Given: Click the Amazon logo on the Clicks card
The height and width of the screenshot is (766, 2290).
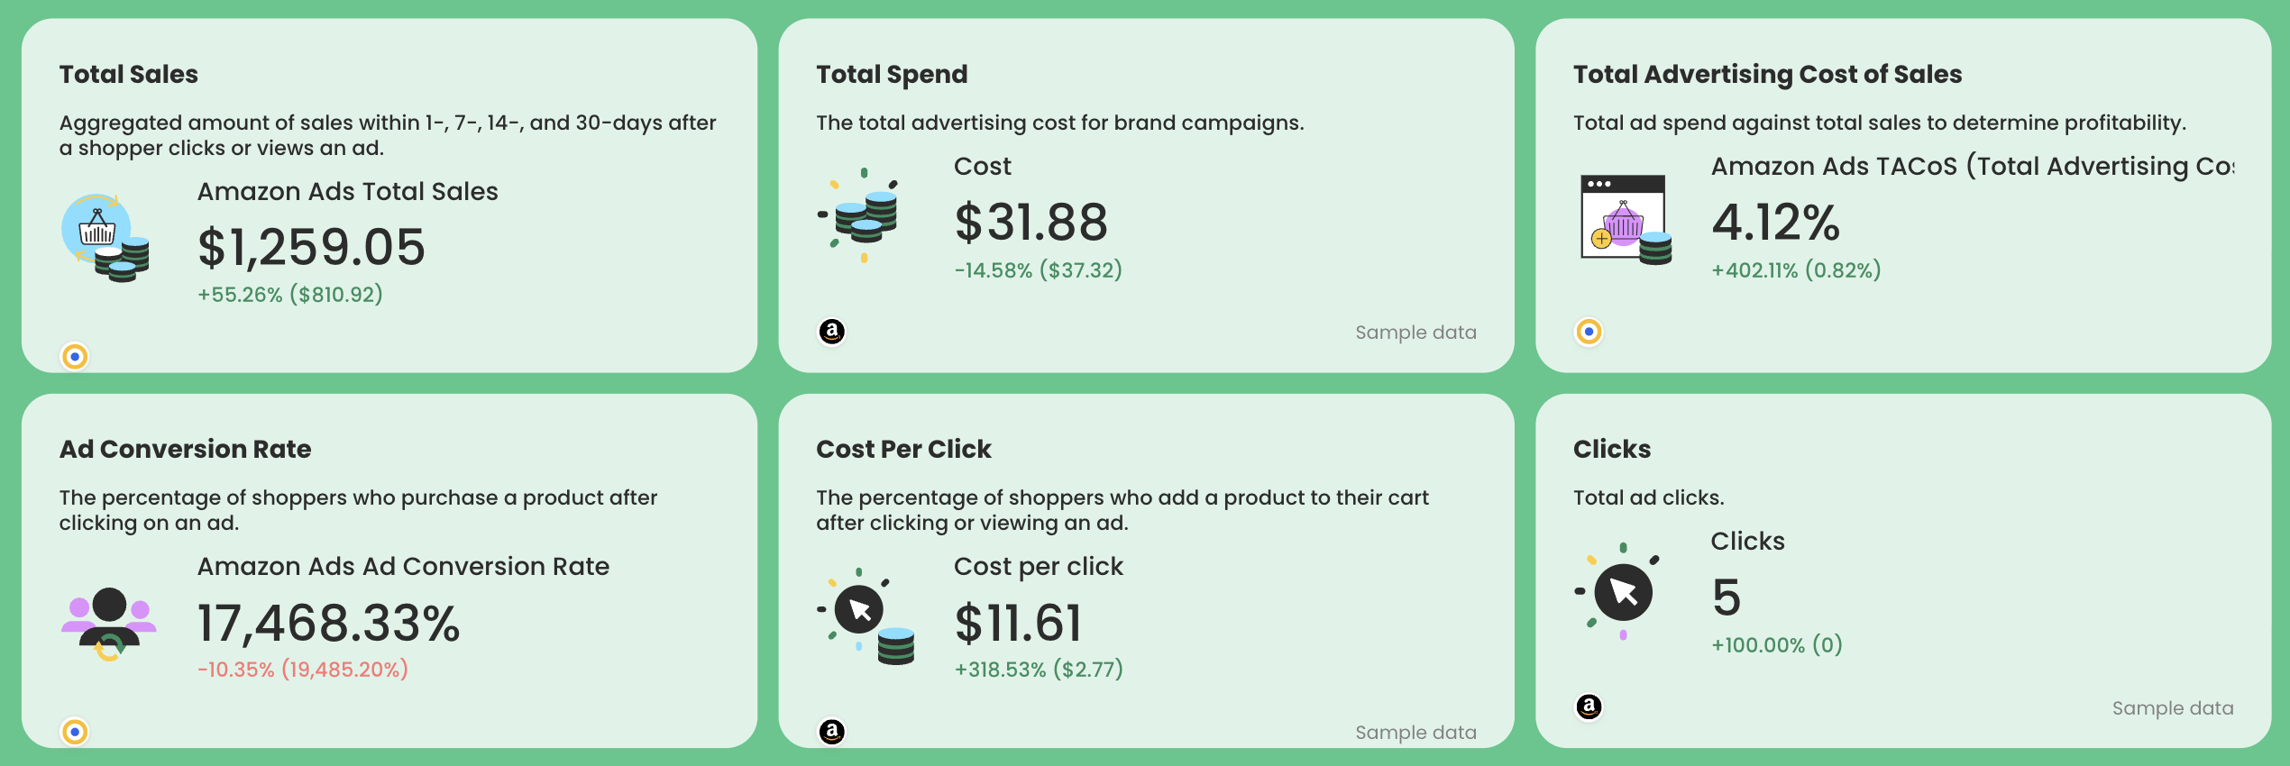Looking at the screenshot, I should (1589, 706).
